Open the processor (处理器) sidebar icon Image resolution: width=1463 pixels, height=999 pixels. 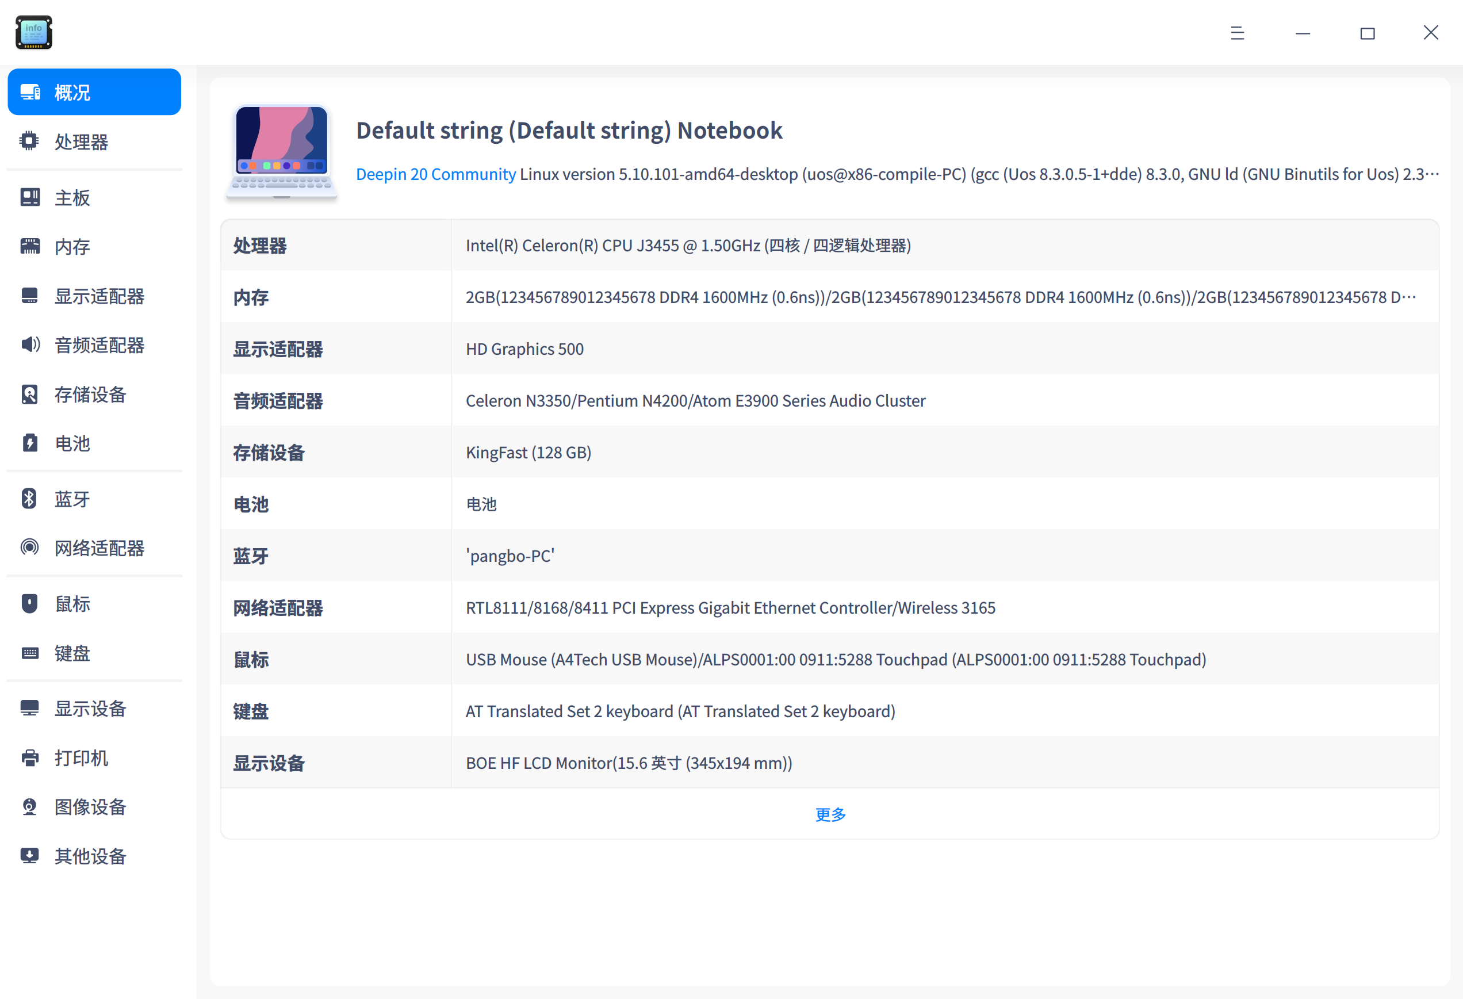tap(29, 141)
